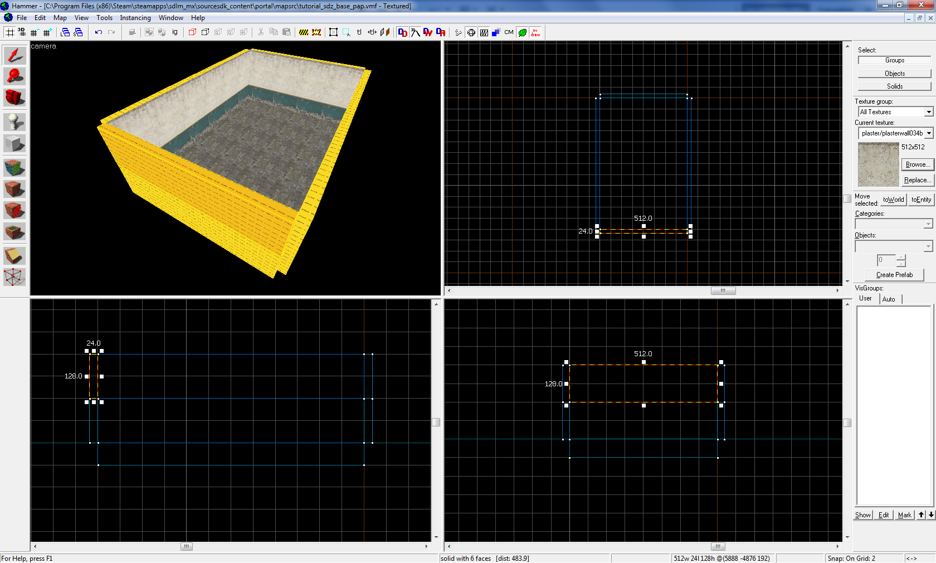This screenshot has width=936, height=563.
Task: Click the Undo arrow in toolbar
Action: point(99,32)
